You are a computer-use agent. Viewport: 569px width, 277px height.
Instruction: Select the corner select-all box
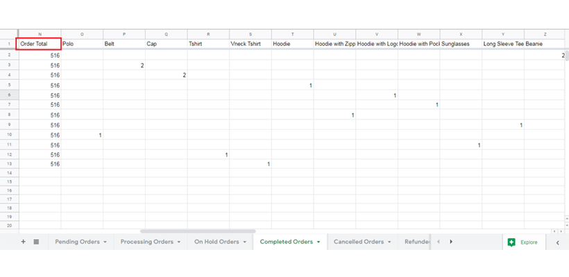tap(10, 34)
